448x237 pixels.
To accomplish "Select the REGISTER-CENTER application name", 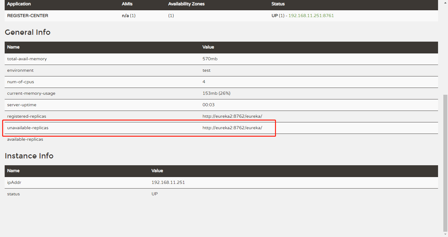I will 28,16.
